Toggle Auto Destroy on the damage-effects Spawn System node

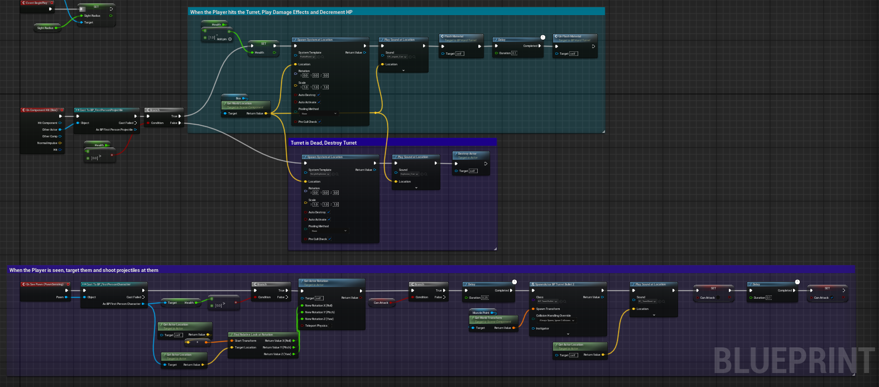click(319, 95)
